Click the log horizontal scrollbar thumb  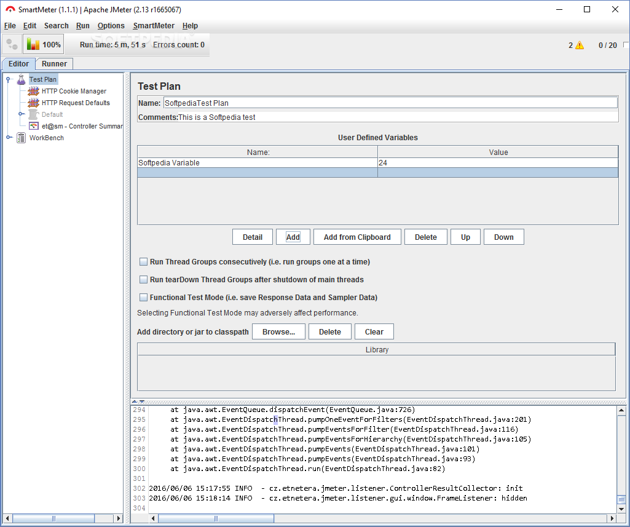click(x=216, y=518)
